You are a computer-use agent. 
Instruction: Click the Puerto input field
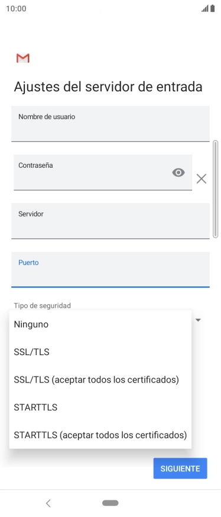[x=110, y=270]
